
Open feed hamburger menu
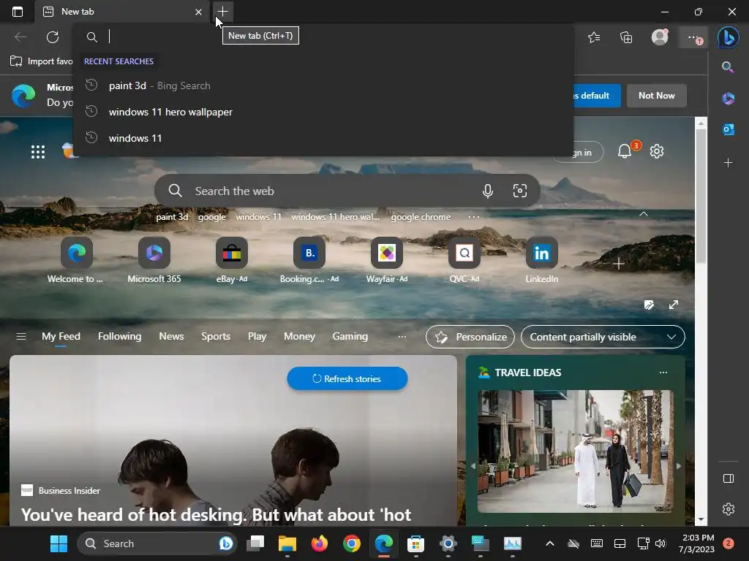click(x=21, y=336)
